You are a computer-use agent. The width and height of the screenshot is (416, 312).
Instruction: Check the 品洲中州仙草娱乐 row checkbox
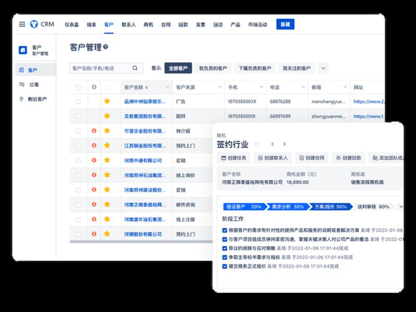79,101
